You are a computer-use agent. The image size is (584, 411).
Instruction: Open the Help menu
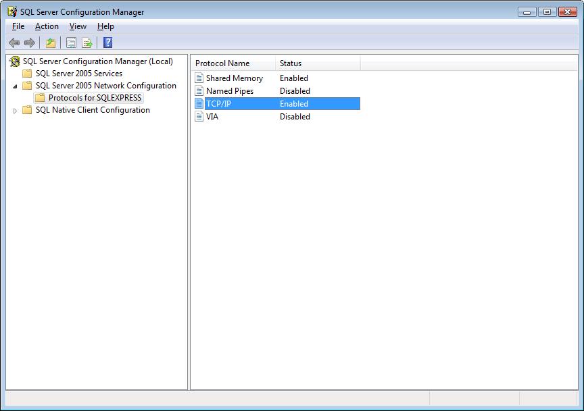(x=105, y=26)
